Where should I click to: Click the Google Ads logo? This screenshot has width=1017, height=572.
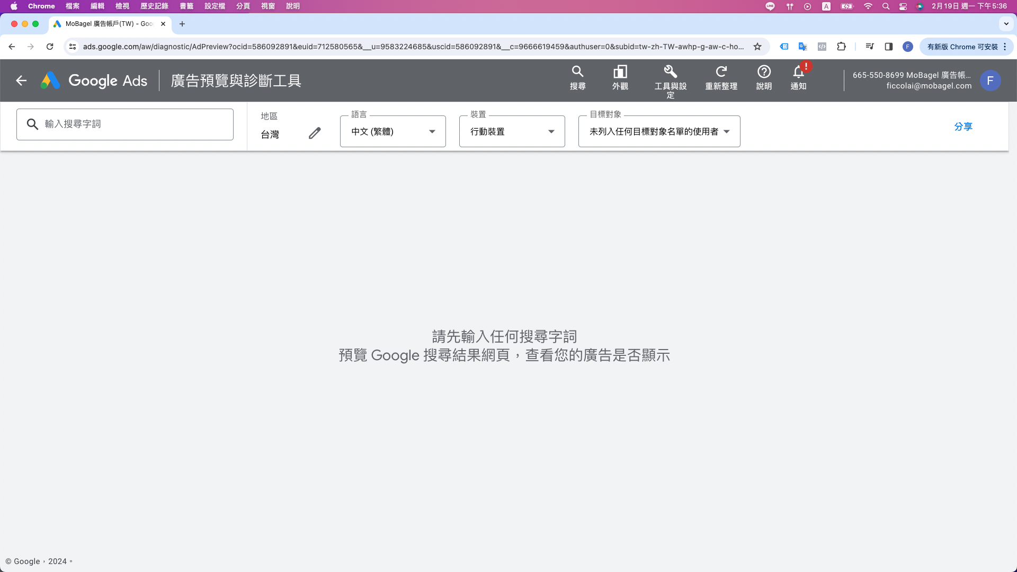94,81
